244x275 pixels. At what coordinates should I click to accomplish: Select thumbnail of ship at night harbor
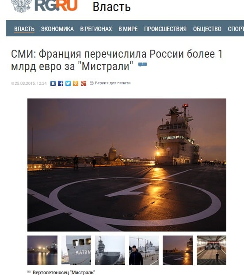click(42, 250)
